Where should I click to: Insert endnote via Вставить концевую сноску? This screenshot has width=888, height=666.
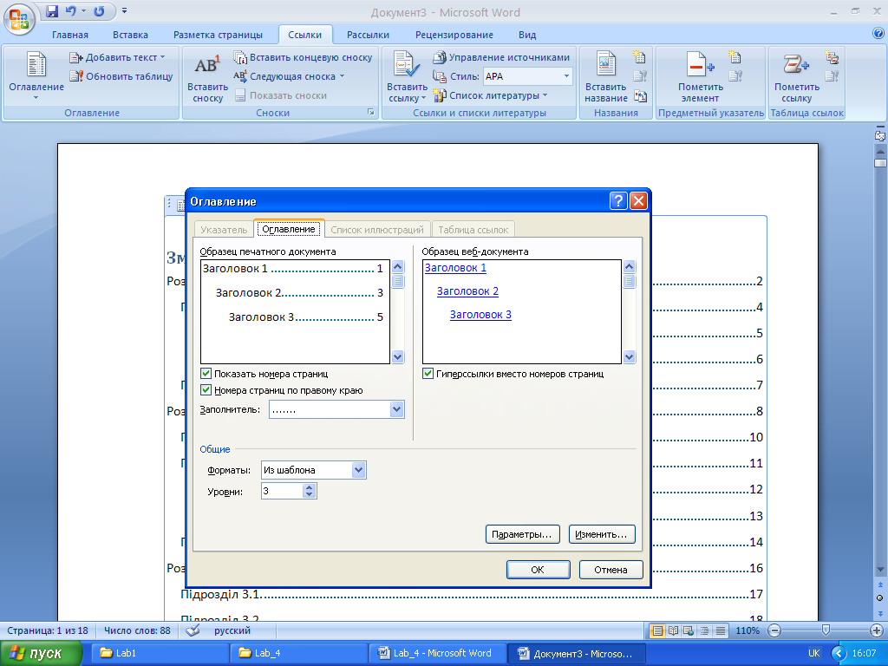303,57
